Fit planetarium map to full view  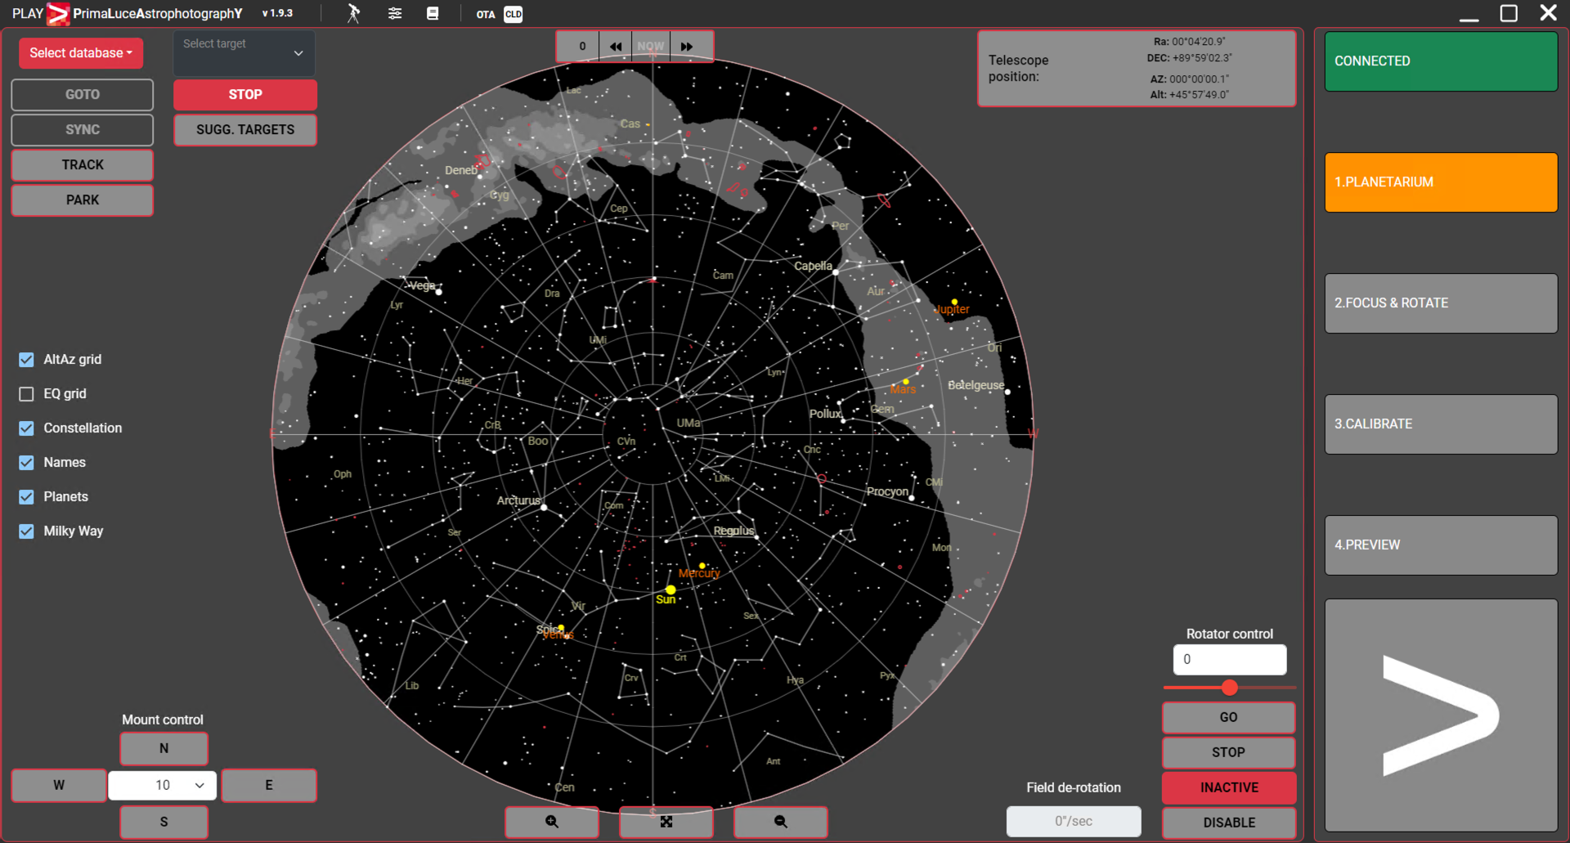[666, 822]
